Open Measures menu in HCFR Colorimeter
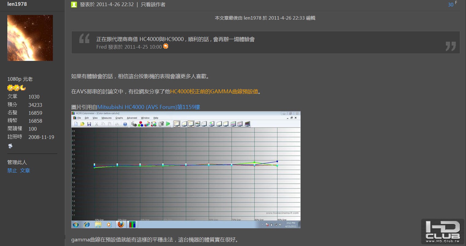 106,118
